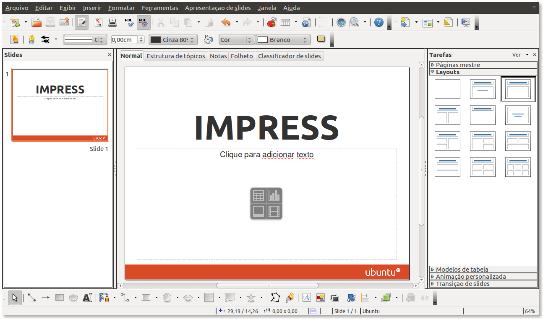Switch to the Folheto tab
Screen dimensions: 543x319
click(242, 56)
